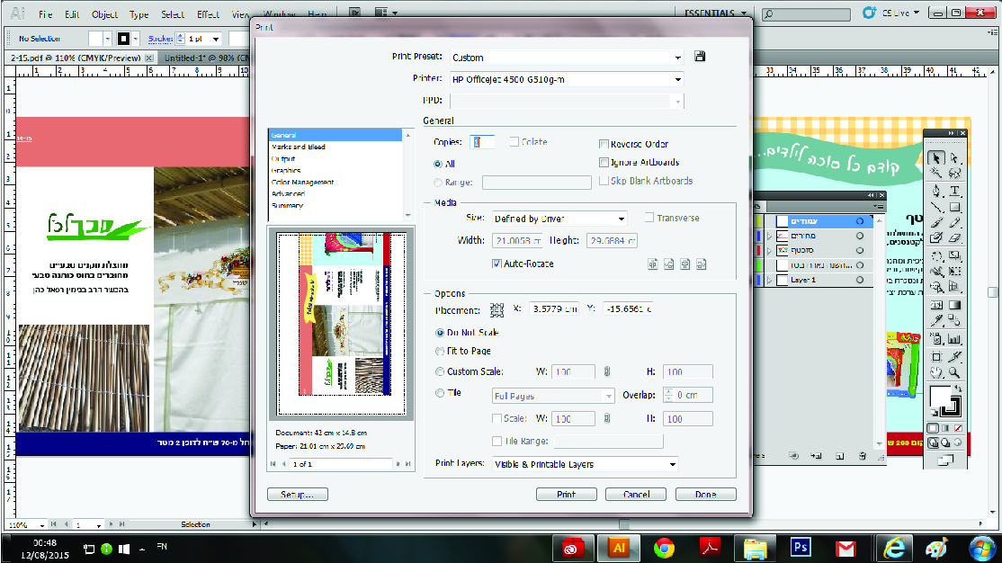Click the Setup... button
The width and height of the screenshot is (1002, 563).
coord(297,494)
